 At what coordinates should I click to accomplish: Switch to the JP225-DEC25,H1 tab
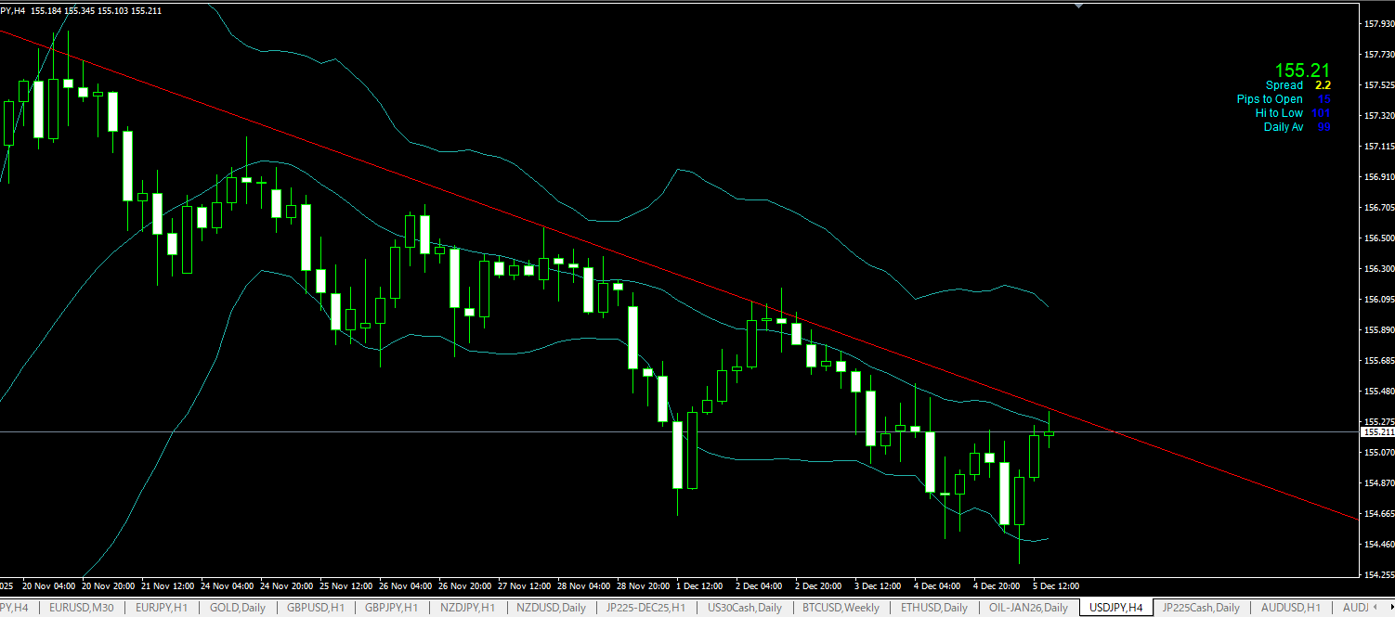(x=645, y=608)
